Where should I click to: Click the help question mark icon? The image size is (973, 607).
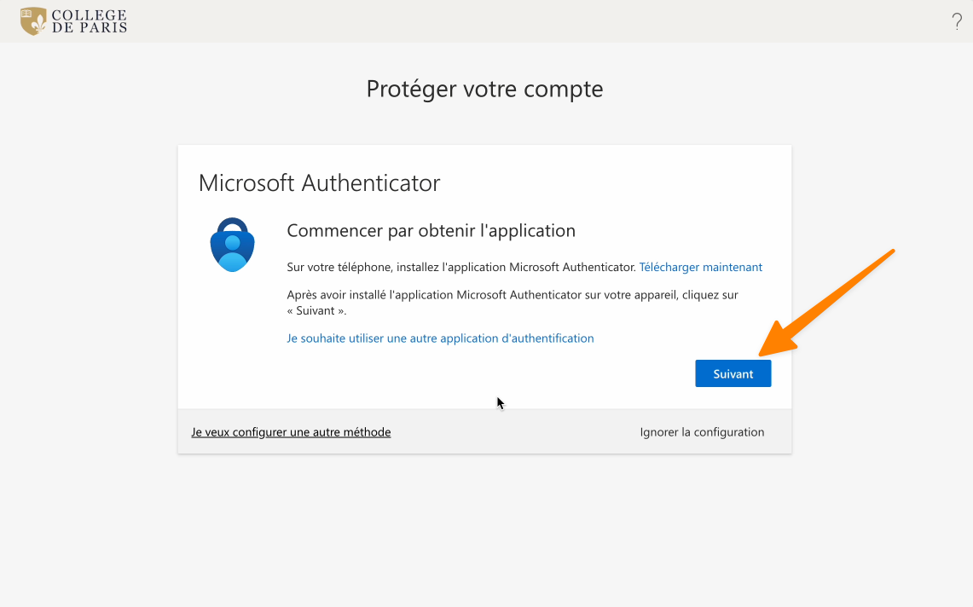(x=957, y=21)
